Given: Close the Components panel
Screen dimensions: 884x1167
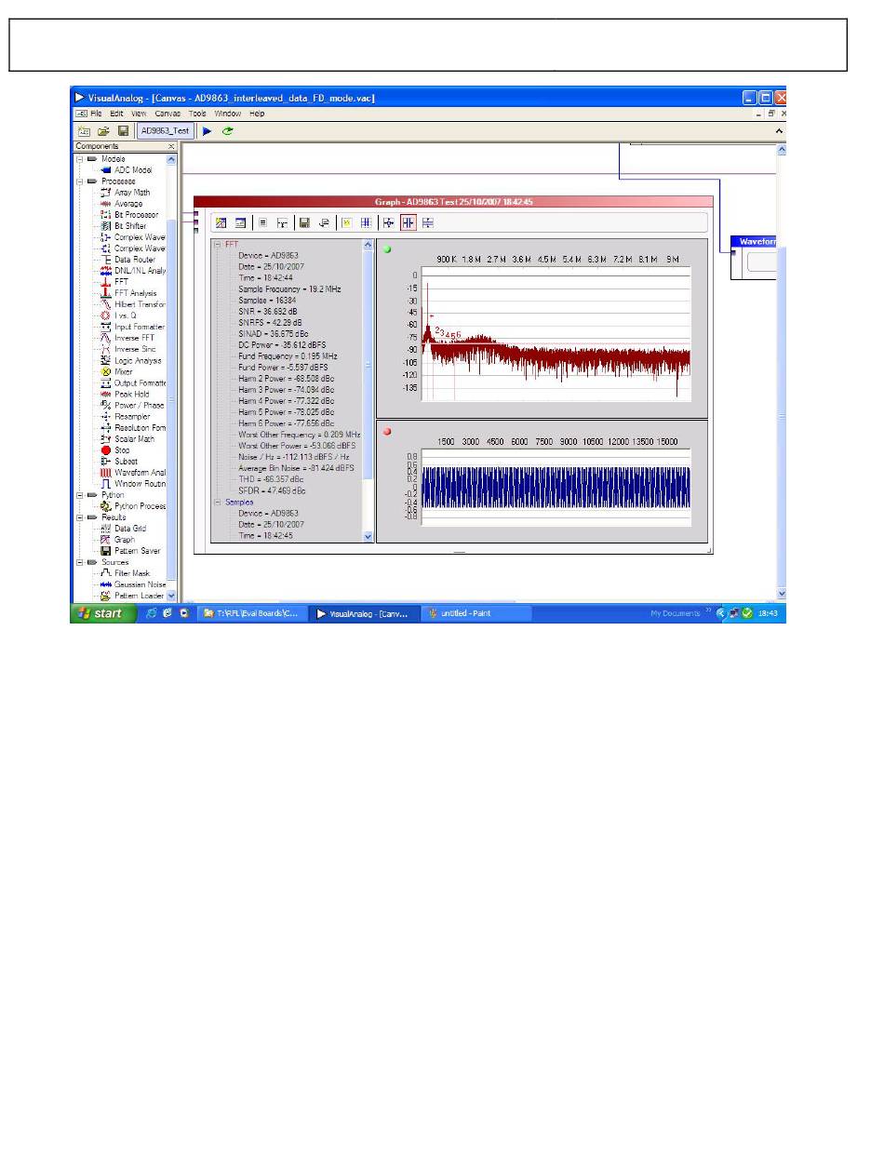Looking at the screenshot, I should coord(171,146).
